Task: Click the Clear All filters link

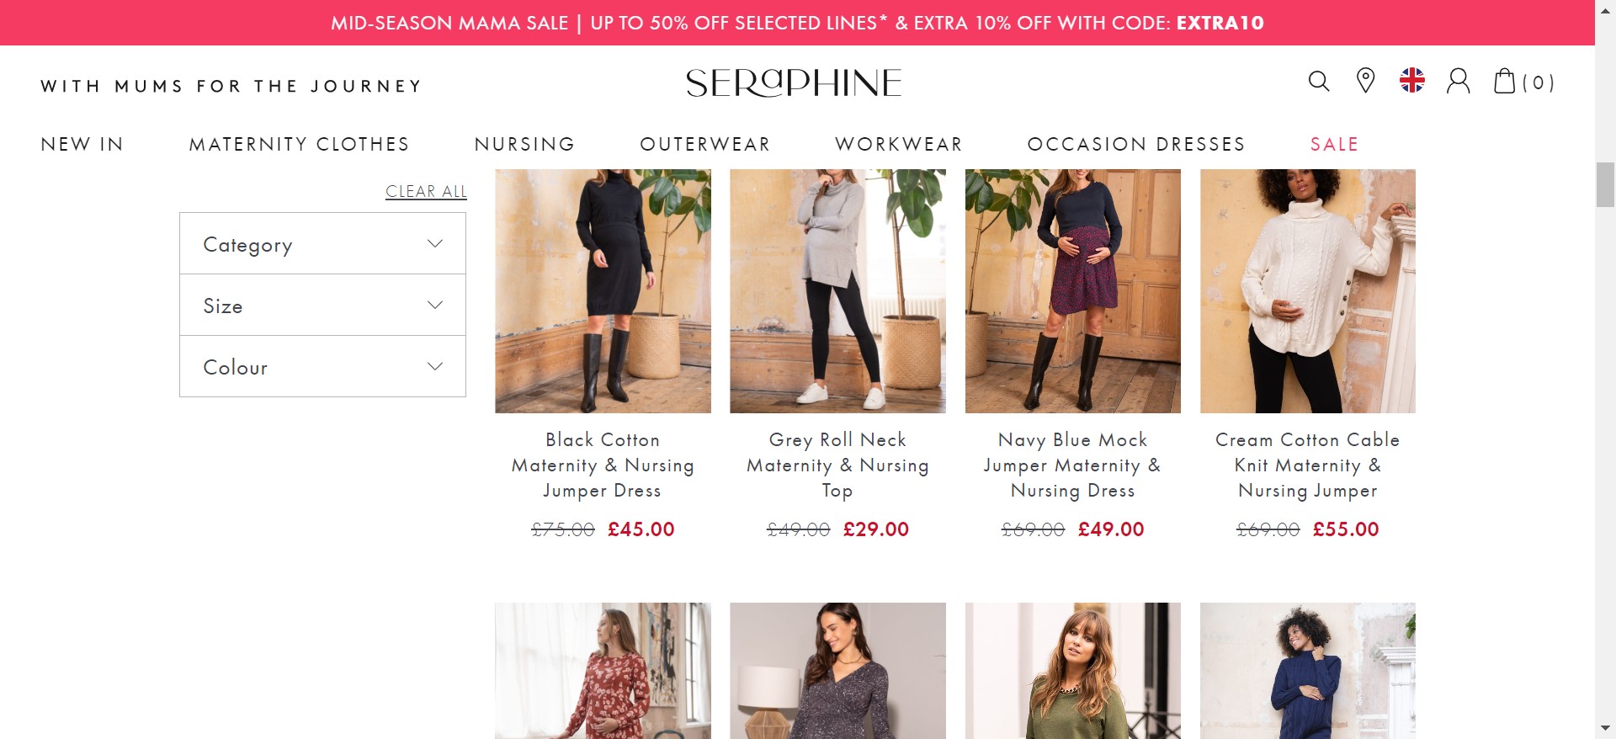Action: pyautogui.click(x=426, y=192)
